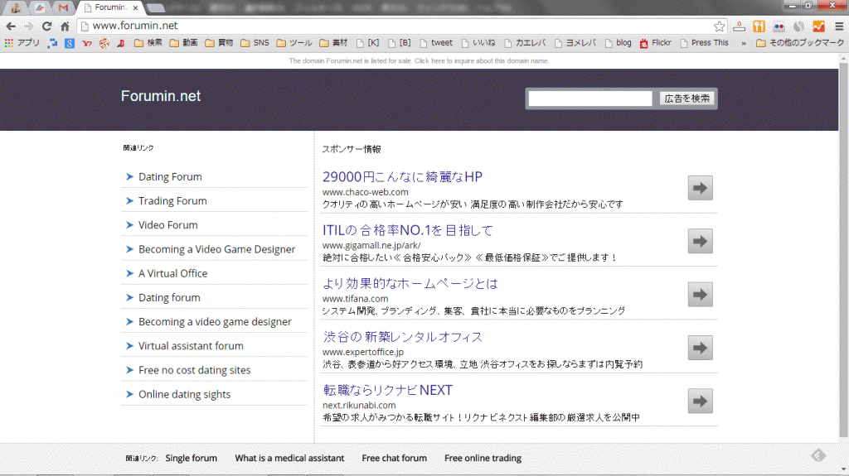
Task: Open the アプリ apps shortcut
Action: (x=22, y=43)
